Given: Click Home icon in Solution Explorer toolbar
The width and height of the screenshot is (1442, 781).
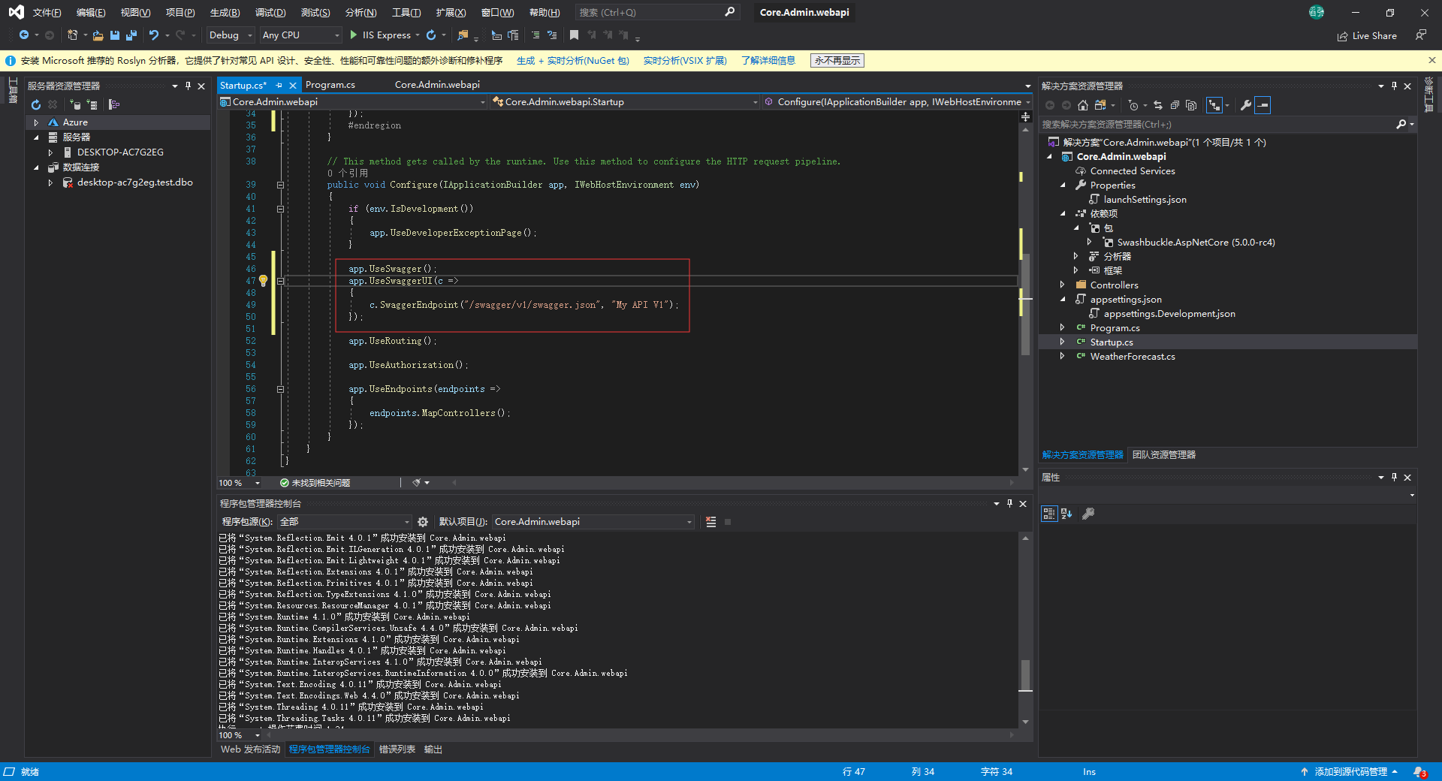Looking at the screenshot, I should tap(1082, 105).
